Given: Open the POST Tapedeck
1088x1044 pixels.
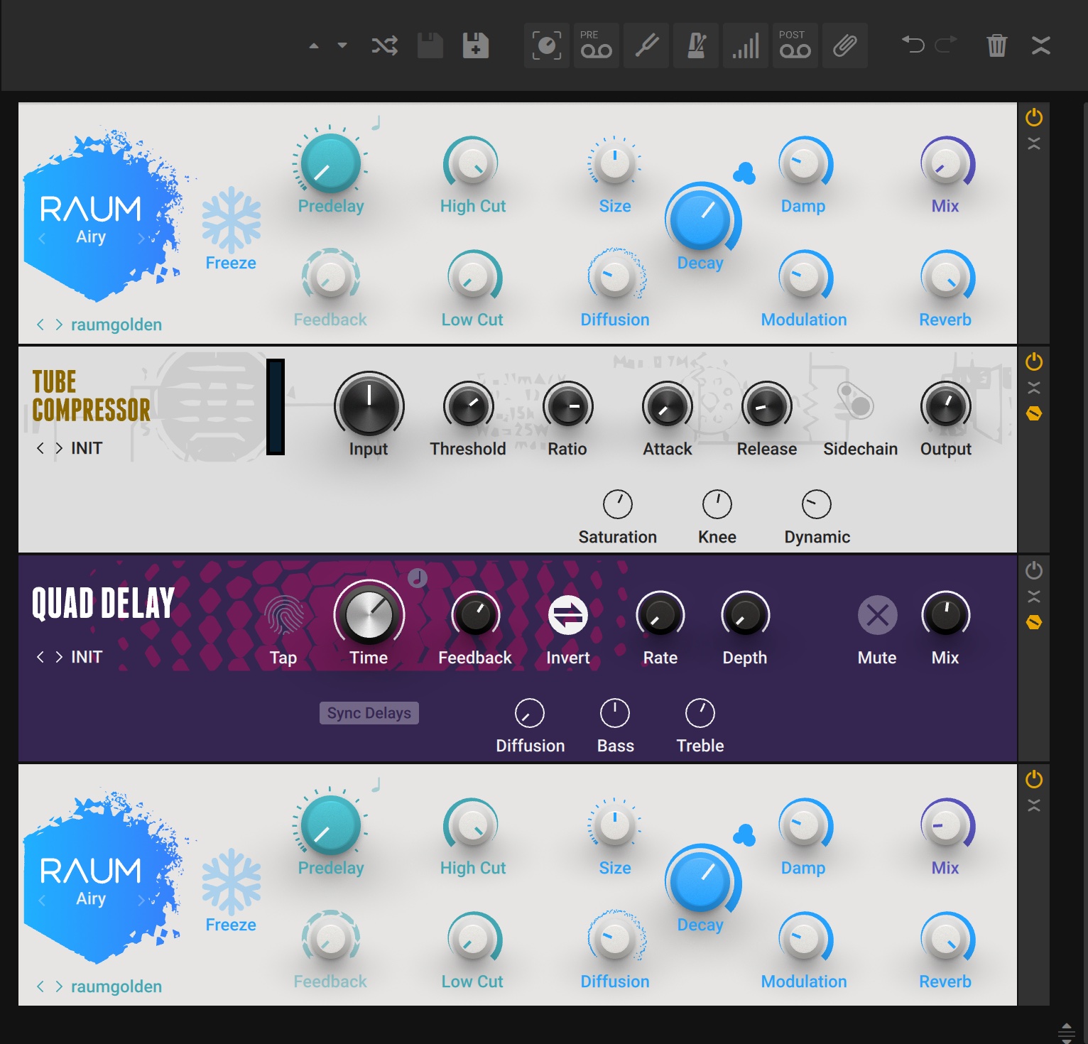Looking at the screenshot, I should 795,45.
